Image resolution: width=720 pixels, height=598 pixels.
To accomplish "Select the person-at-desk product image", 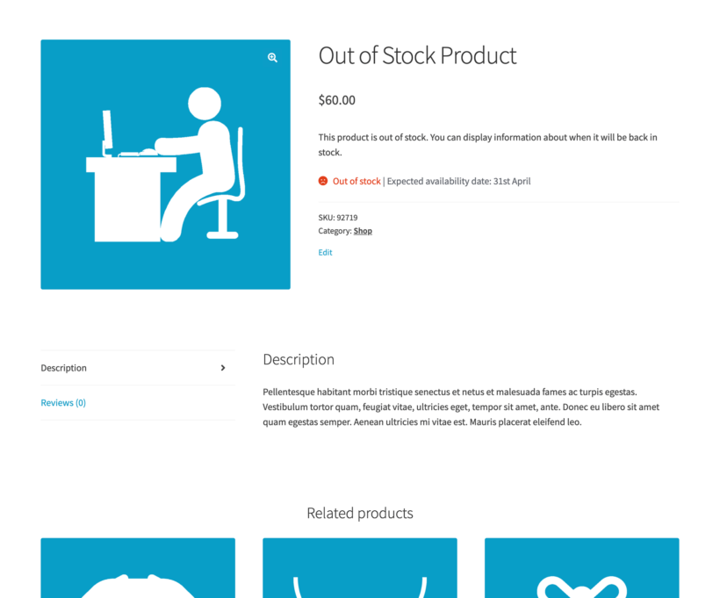I will [165, 164].
